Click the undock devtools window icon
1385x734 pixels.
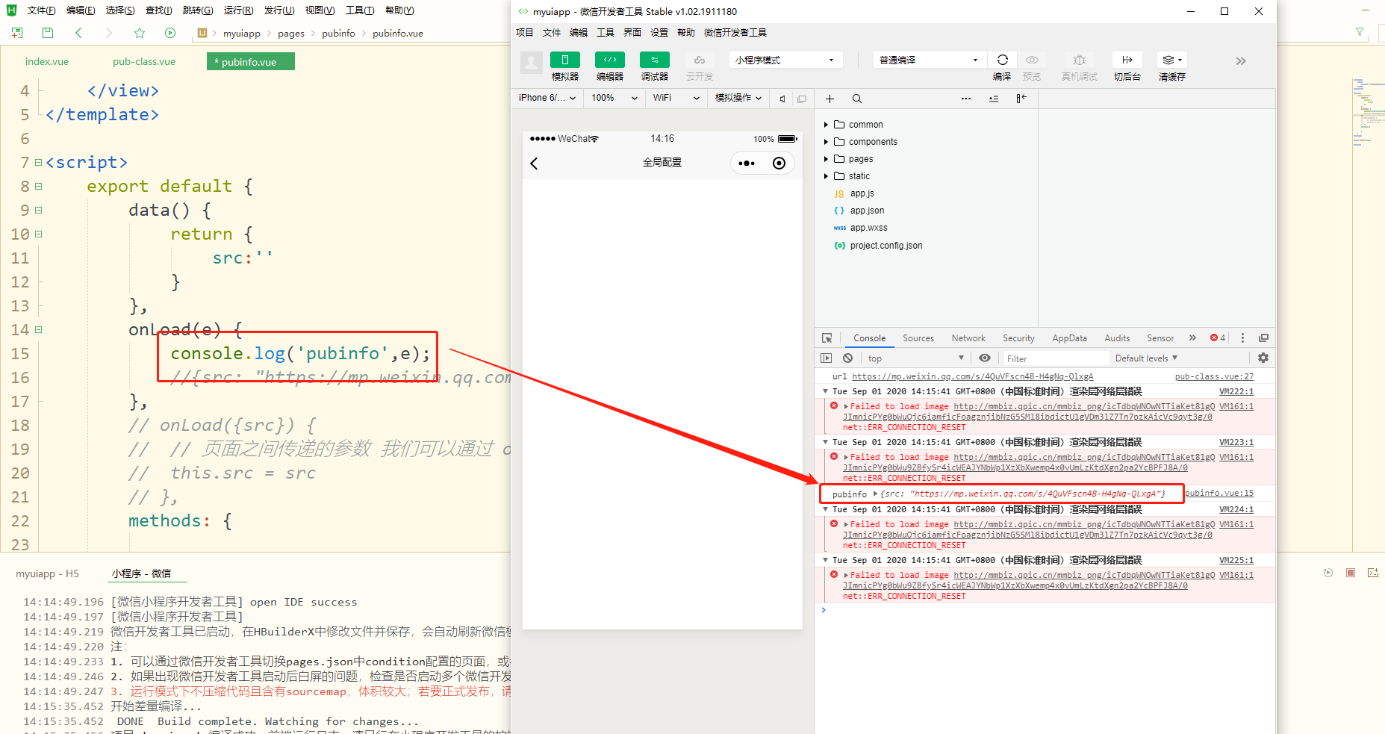coord(1263,338)
